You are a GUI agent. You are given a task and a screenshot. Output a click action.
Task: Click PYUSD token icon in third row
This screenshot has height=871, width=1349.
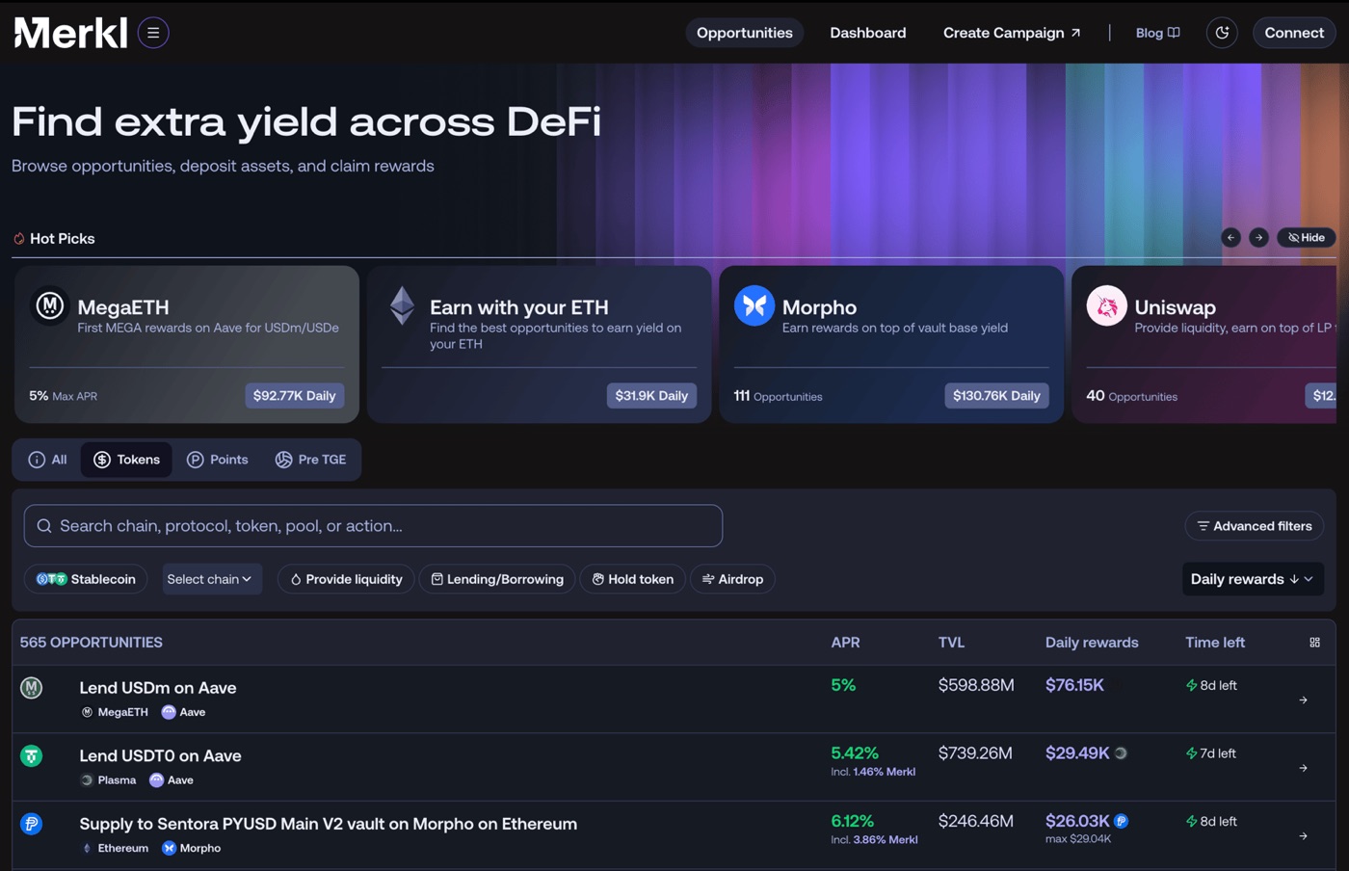pos(32,824)
